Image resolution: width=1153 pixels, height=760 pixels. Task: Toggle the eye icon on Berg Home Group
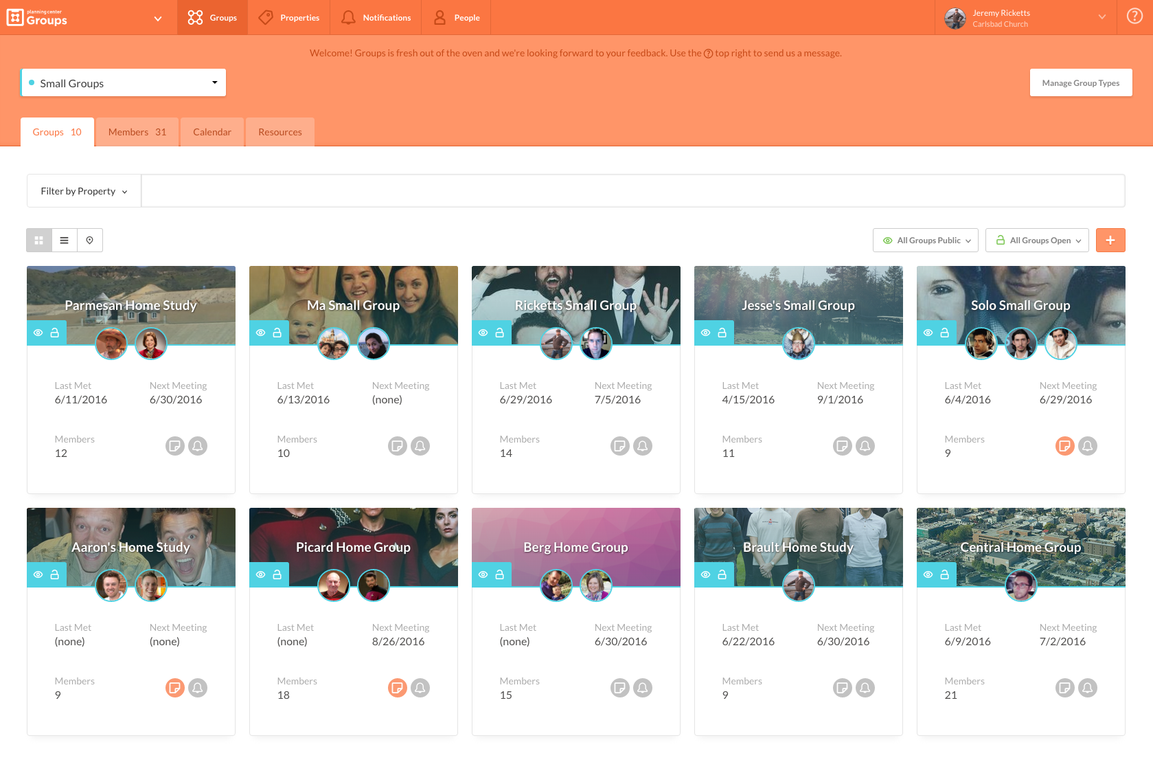483,574
